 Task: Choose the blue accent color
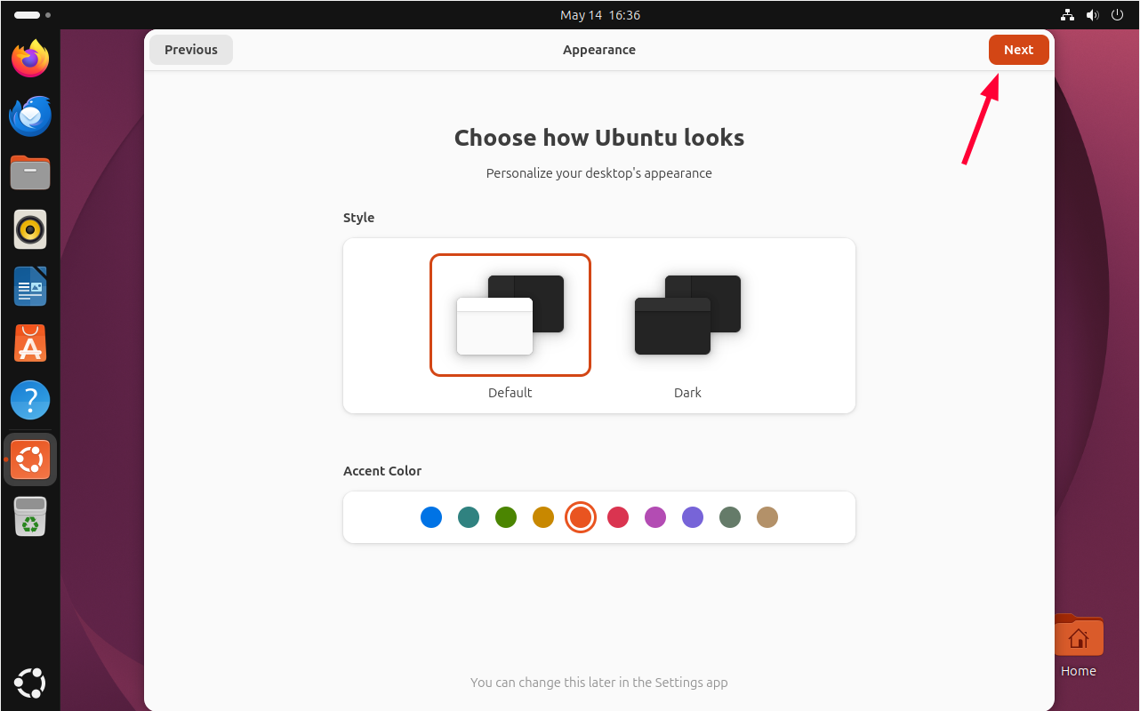(431, 517)
